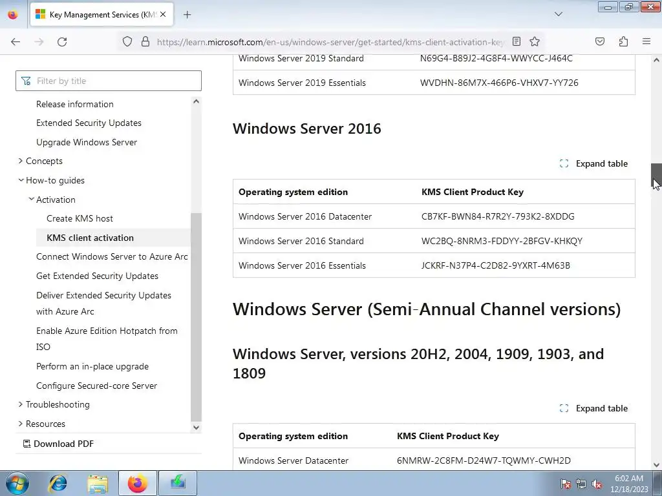This screenshot has height=496, width=662.
Task: Open the Windows Start menu
Action: coord(17,483)
